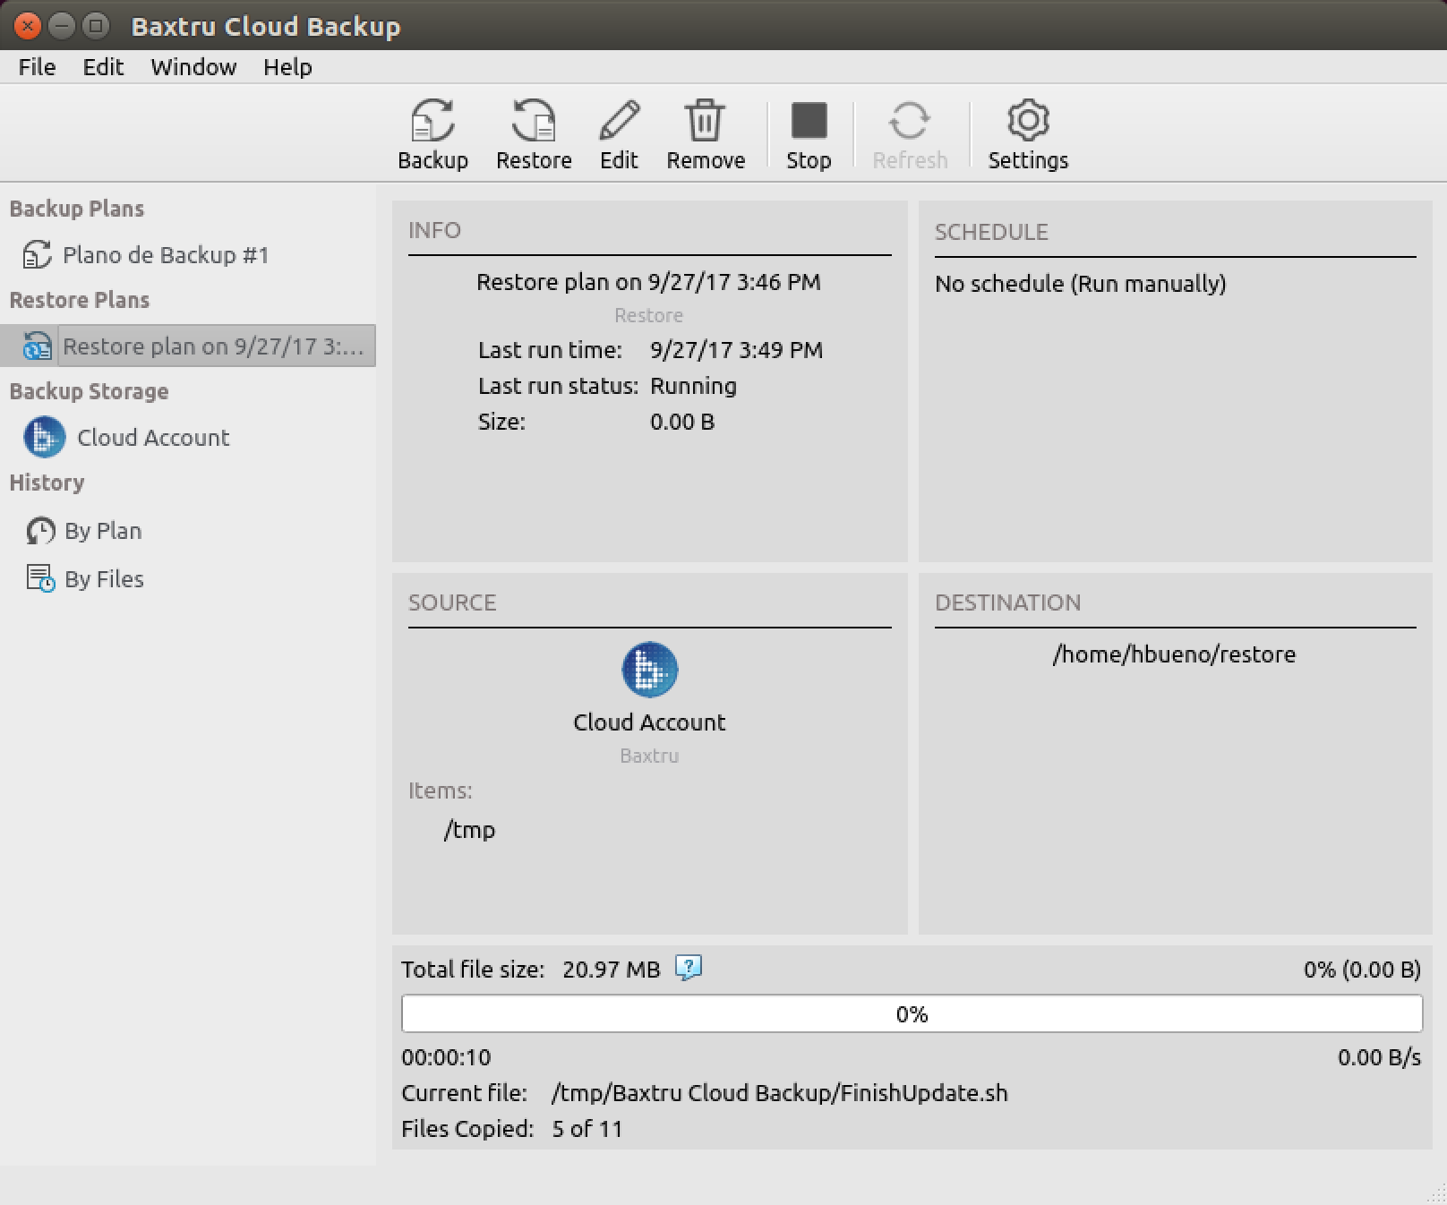Viewport: 1447px width, 1205px height.
Task: Click the current file path FinishUpdate.sh
Action: click(x=779, y=1093)
